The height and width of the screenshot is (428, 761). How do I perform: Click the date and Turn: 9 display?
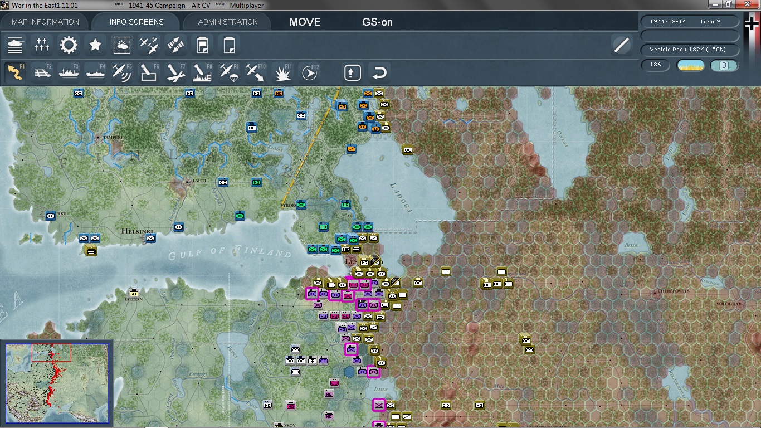pyautogui.click(x=690, y=21)
